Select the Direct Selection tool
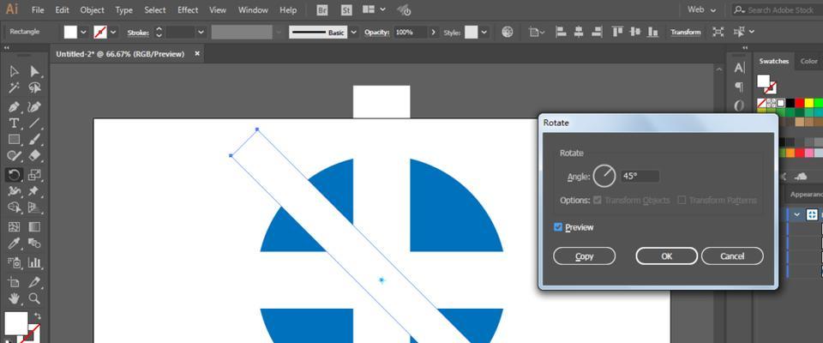 pos(34,71)
